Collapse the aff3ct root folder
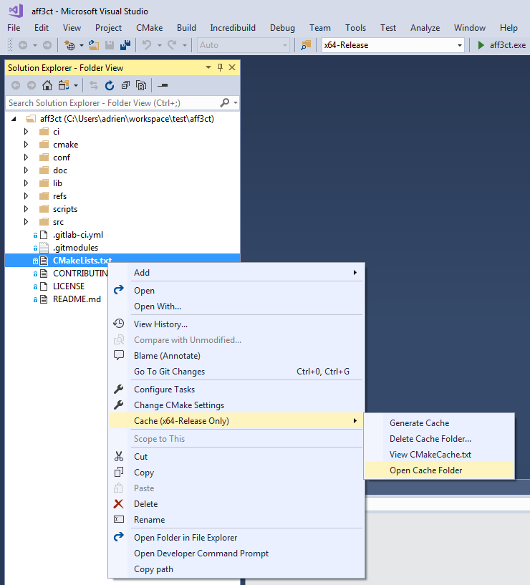530x585 pixels. pos(14,119)
